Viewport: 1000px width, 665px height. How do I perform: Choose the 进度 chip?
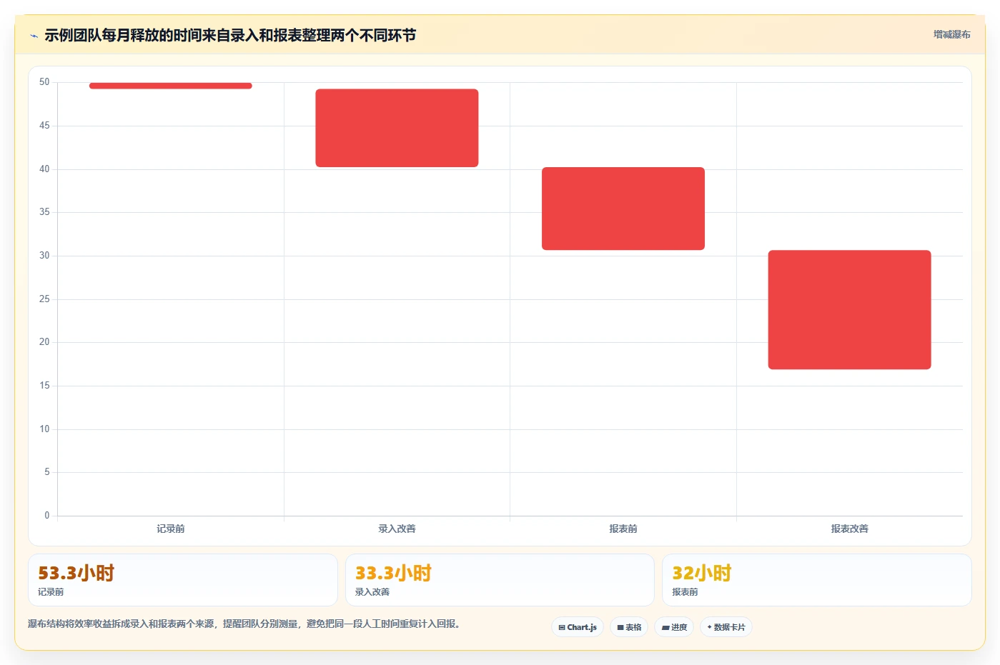coord(674,627)
